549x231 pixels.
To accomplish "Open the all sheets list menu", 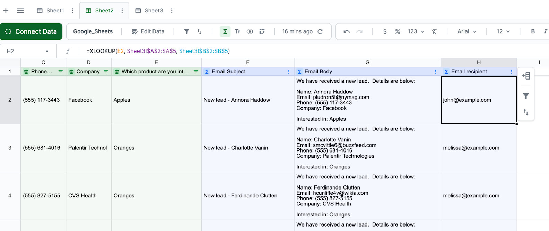I will click(x=20, y=11).
